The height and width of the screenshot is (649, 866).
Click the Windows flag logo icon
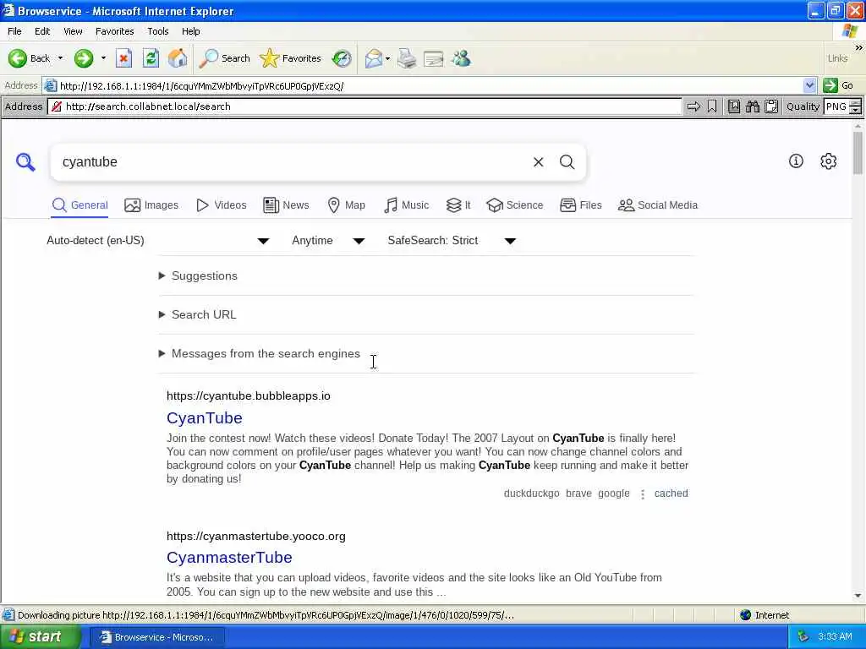[850, 31]
